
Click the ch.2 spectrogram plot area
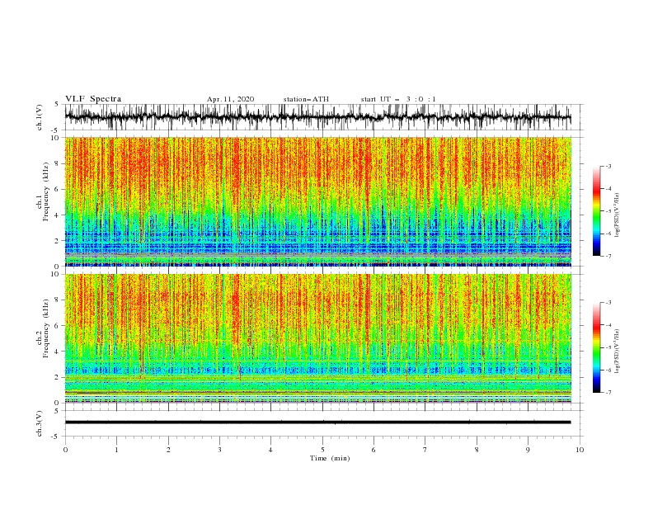(318, 338)
